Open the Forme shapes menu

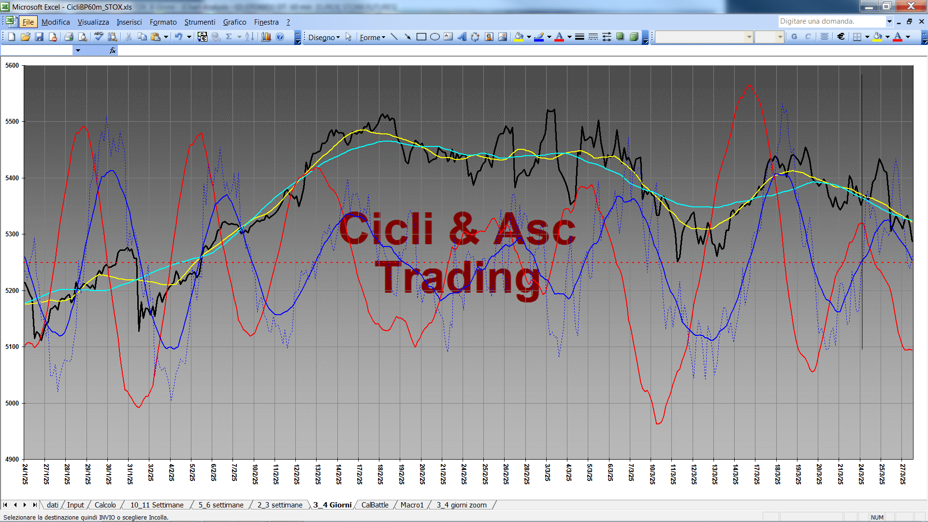click(x=373, y=37)
